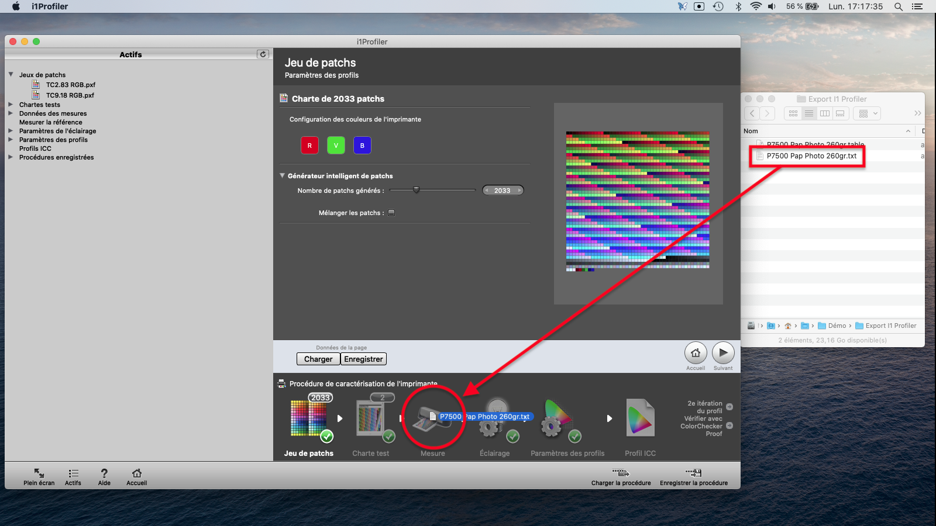Click the Profil ICC workflow icon
This screenshot has height=526, width=936.
point(641,418)
